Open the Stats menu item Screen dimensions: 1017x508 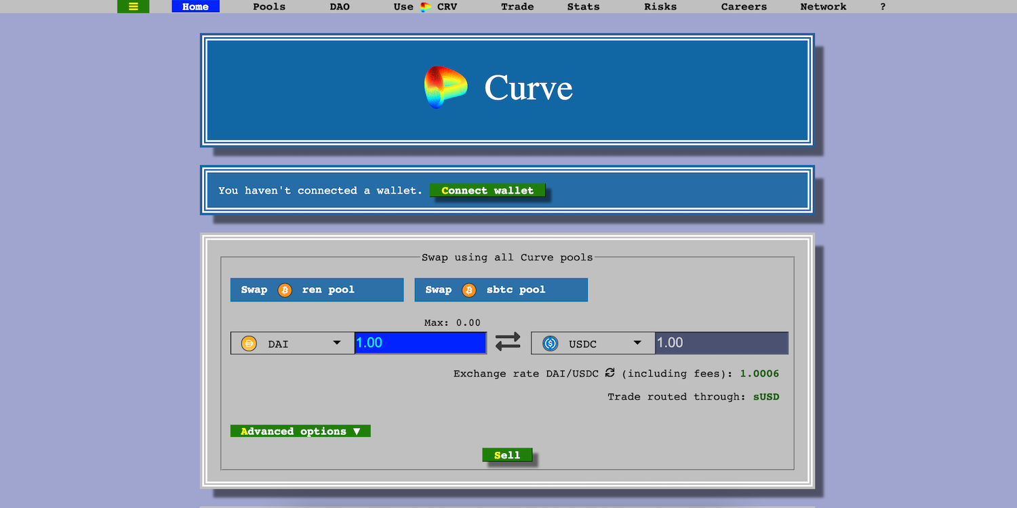coord(583,7)
